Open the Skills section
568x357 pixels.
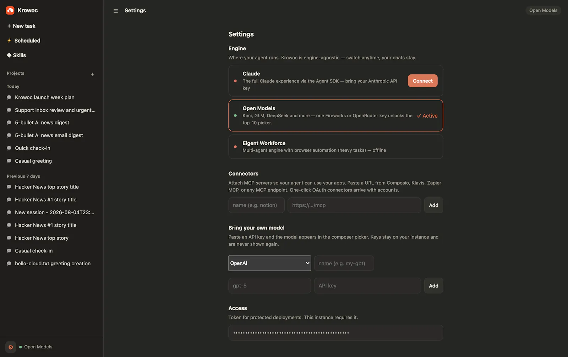16,55
